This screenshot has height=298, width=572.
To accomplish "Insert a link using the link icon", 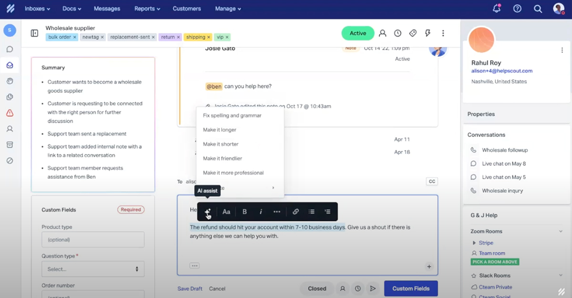I will tap(296, 211).
